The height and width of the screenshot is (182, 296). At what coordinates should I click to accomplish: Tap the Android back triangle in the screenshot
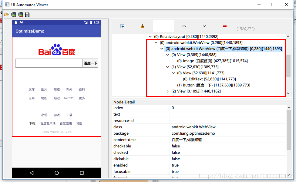point(32,173)
